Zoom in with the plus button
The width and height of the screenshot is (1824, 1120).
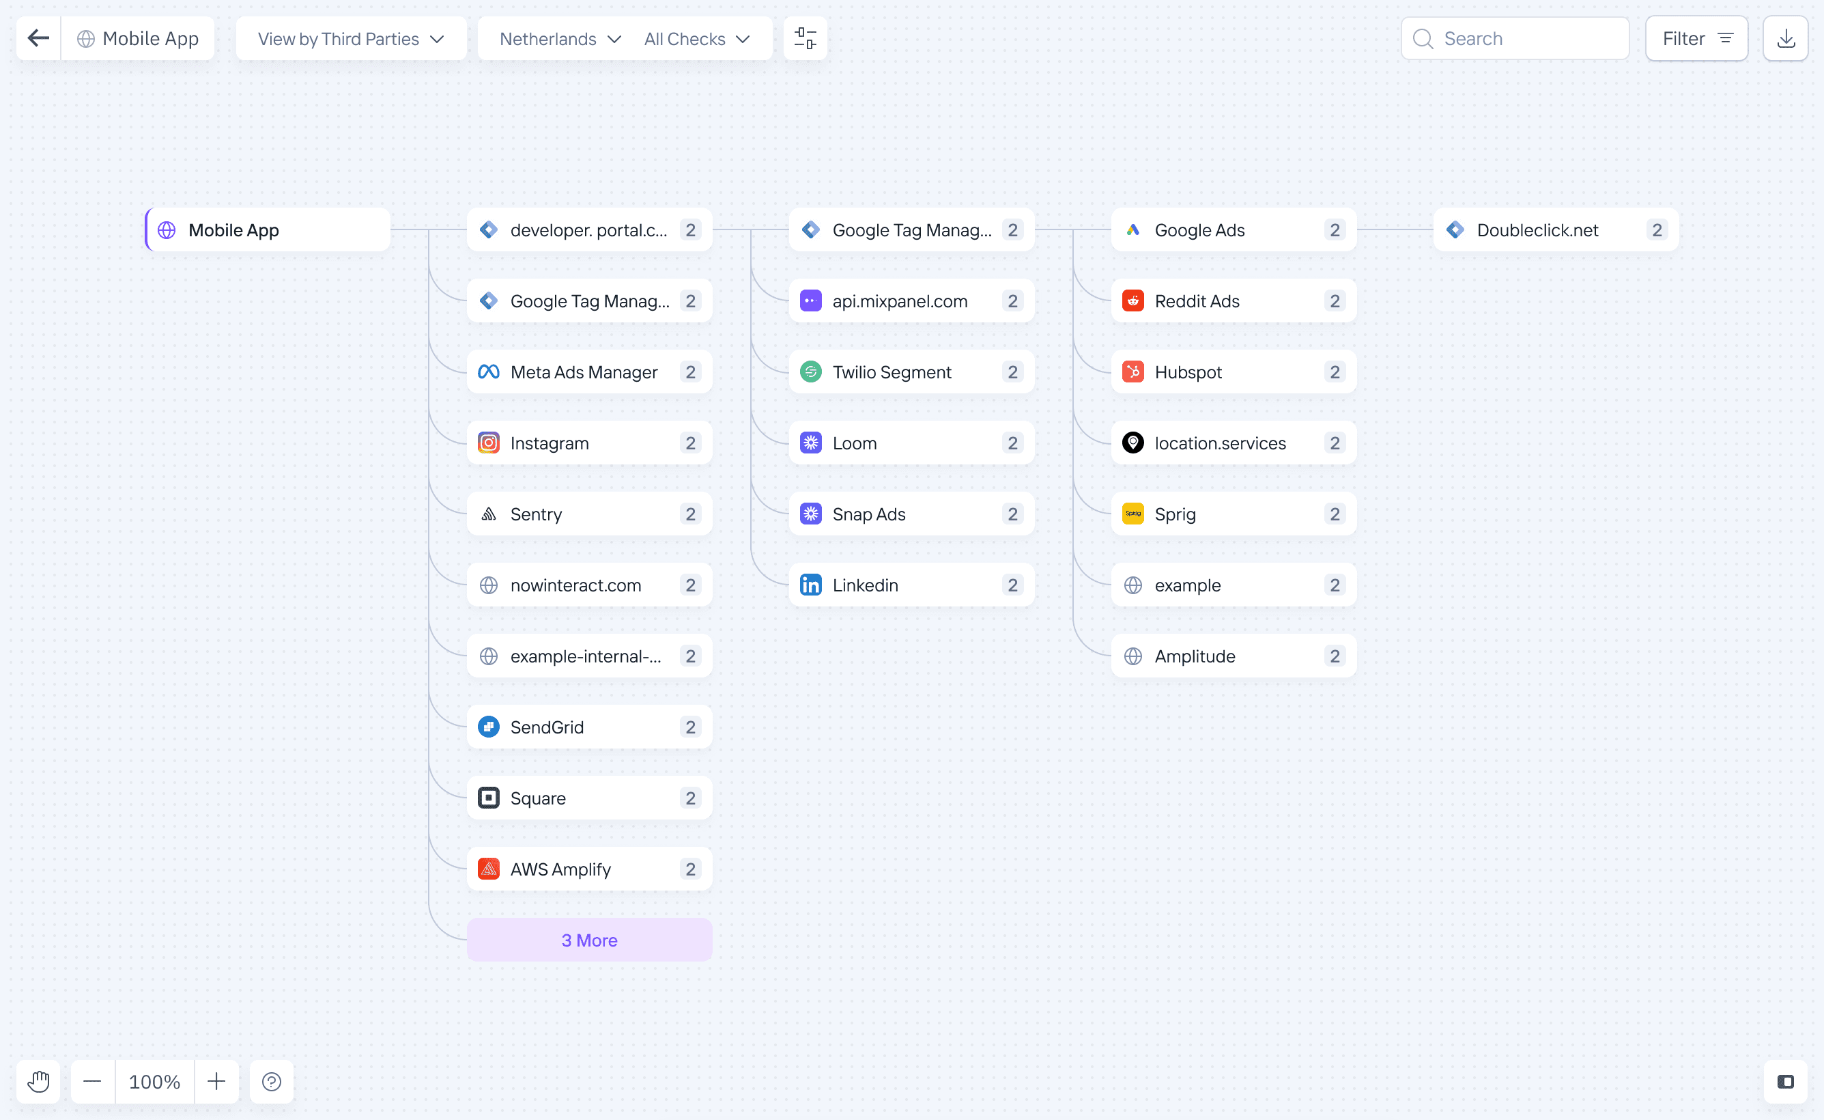pyautogui.click(x=216, y=1082)
